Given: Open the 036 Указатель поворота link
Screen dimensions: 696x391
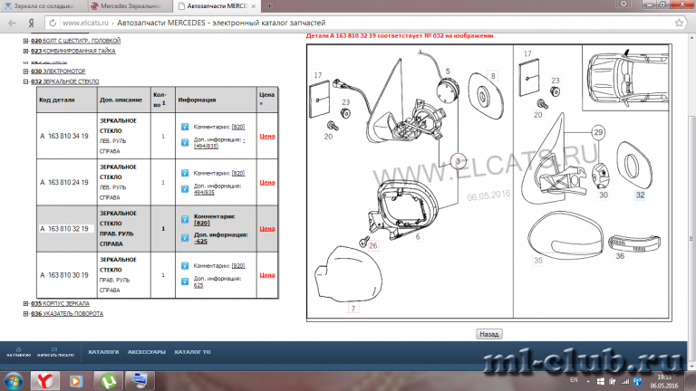Looking at the screenshot, I should [67, 314].
